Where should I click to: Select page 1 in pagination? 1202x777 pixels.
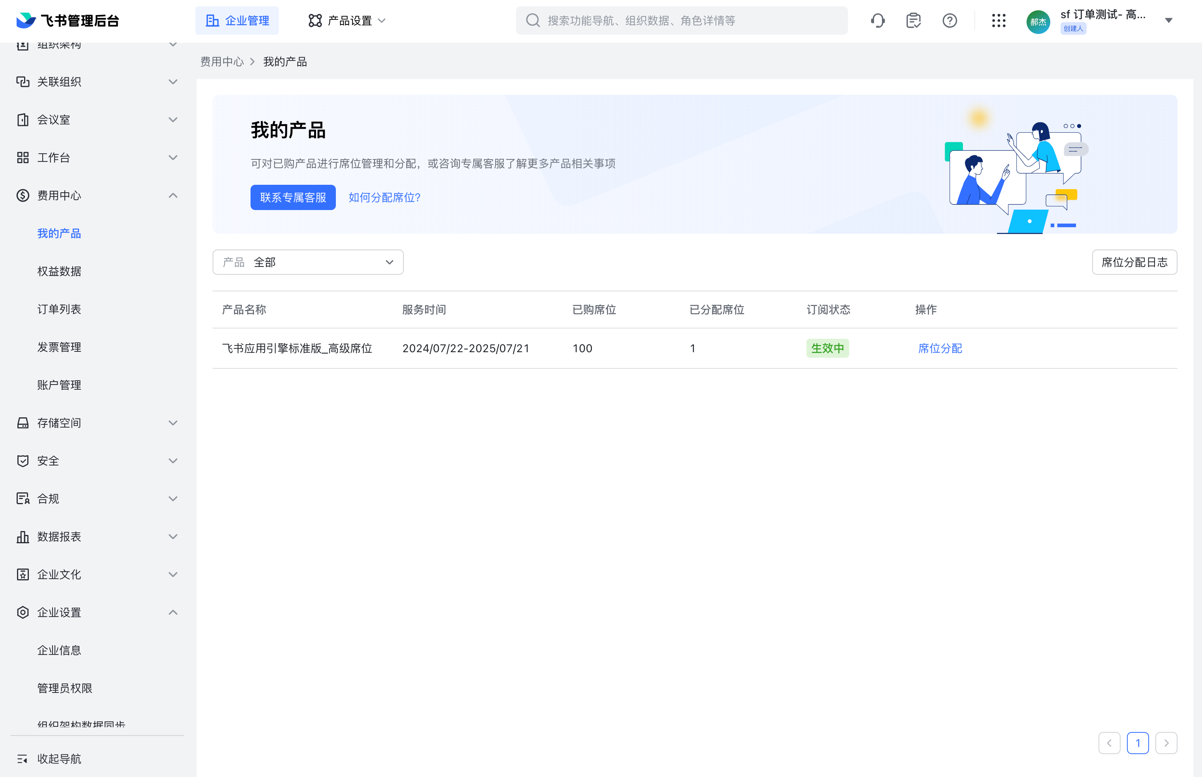pyautogui.click(x=1138, y=743)
